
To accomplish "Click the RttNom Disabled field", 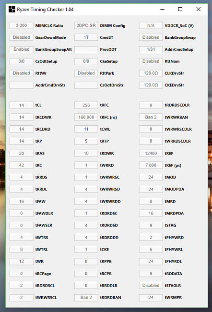I will 151,61.
